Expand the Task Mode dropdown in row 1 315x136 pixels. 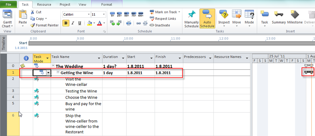48,73
